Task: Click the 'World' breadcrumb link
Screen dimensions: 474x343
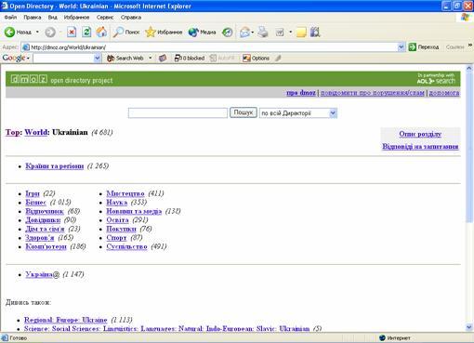Action: pos(36,132)
